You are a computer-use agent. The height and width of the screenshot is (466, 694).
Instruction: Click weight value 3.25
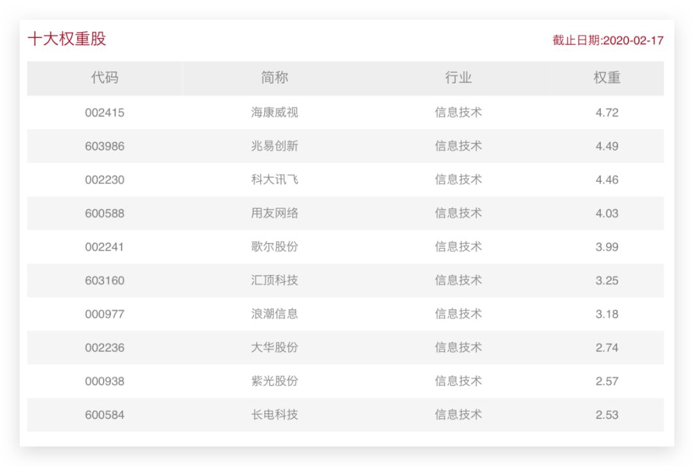point(607,281)
